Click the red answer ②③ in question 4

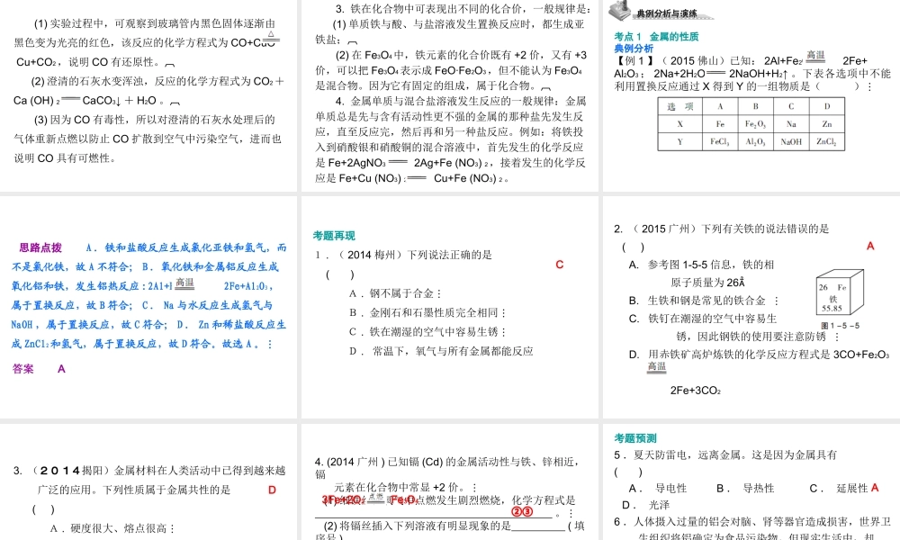(x=522, y=511)
